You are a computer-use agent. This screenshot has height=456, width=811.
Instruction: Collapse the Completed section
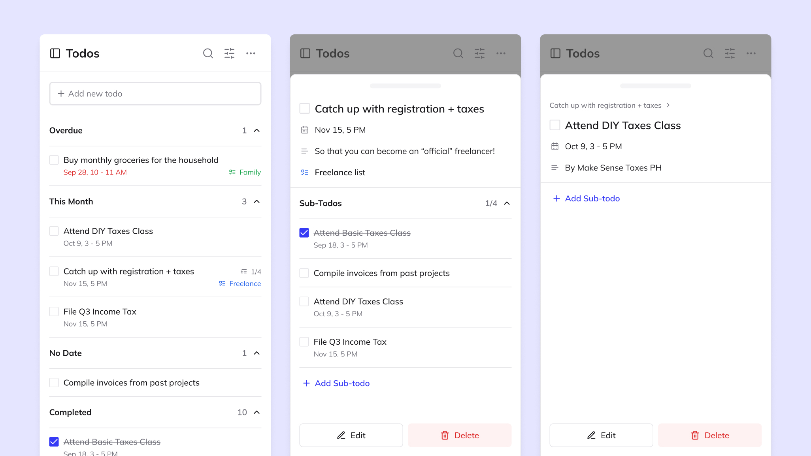point(257,412)
